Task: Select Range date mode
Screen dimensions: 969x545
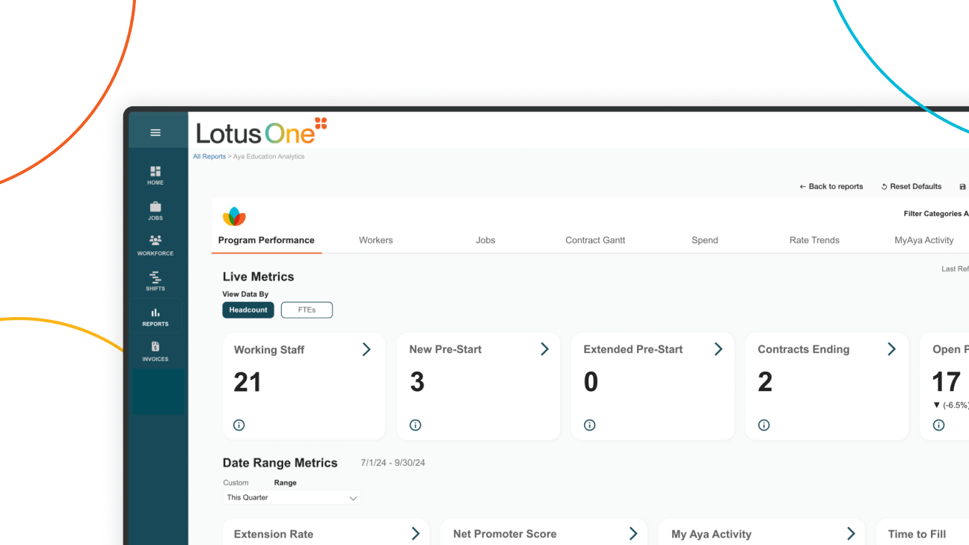Action: tap(286, 483)
